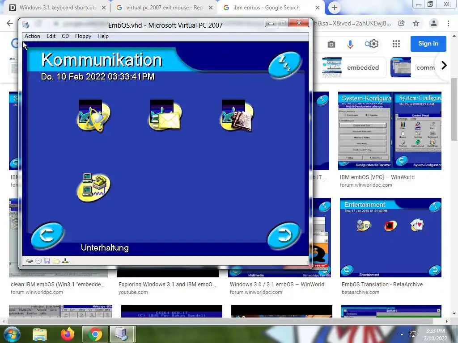Show hidden system tray icons

pos(402,334)
